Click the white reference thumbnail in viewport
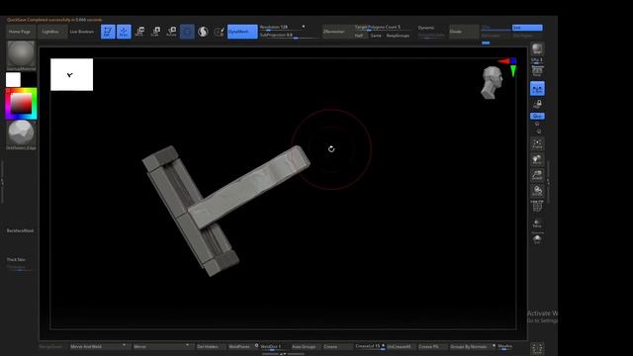Image resolution: width=633 pixels, height=356 pixels. [71, 75]
